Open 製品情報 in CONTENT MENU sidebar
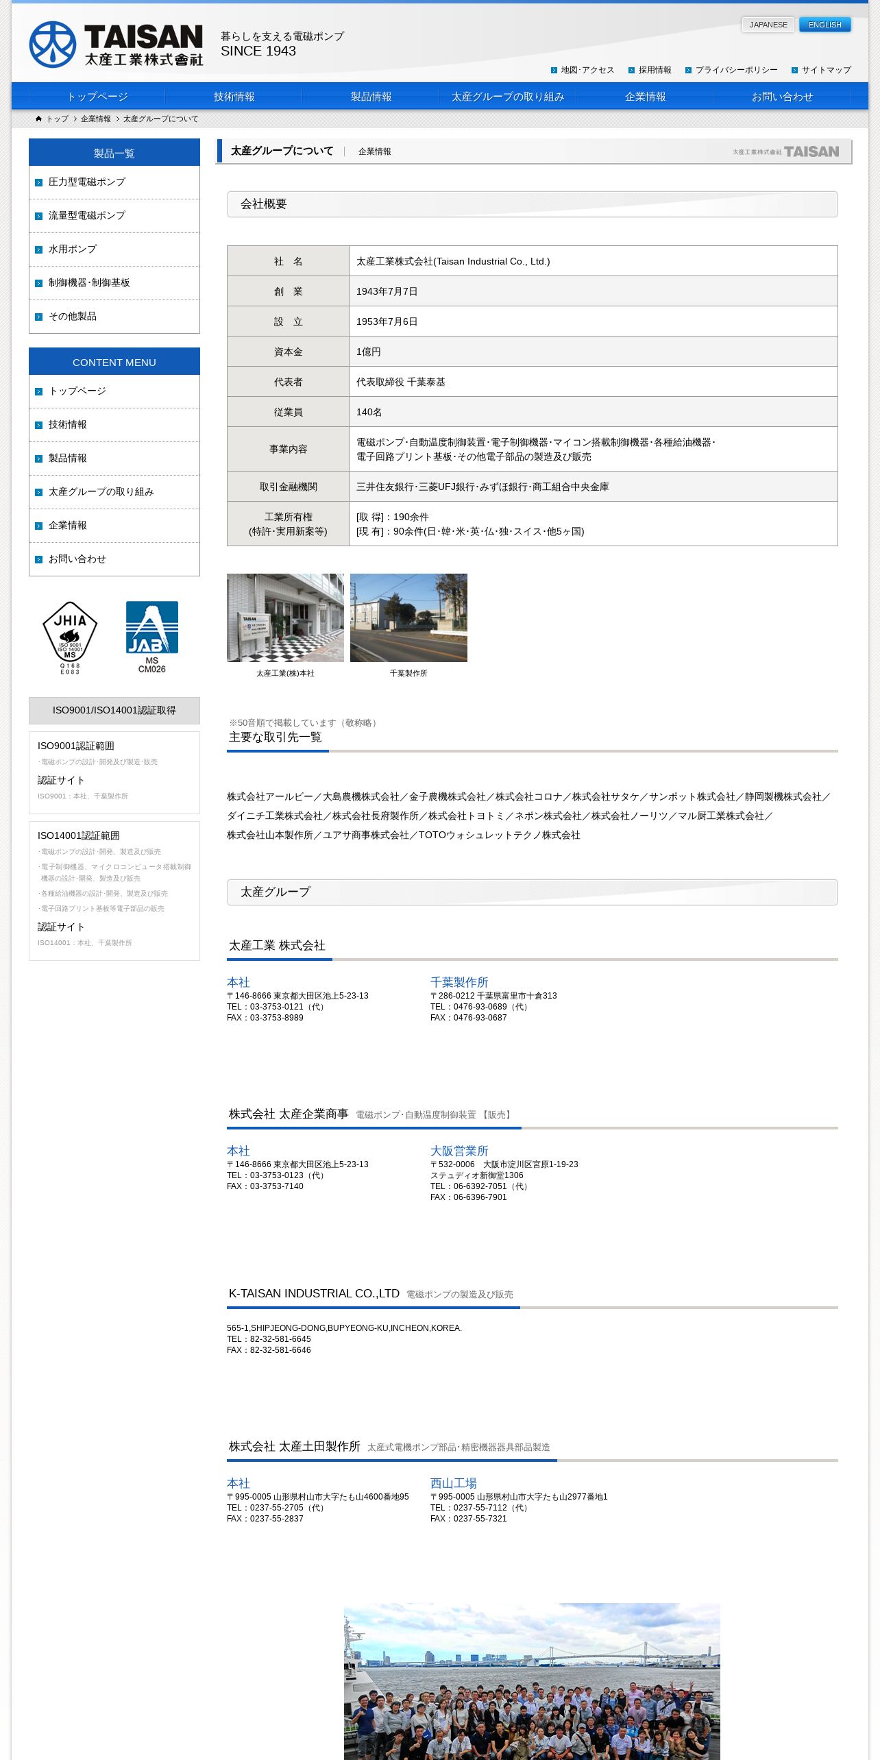This screenshot has height=1760, width=880. 114,459
